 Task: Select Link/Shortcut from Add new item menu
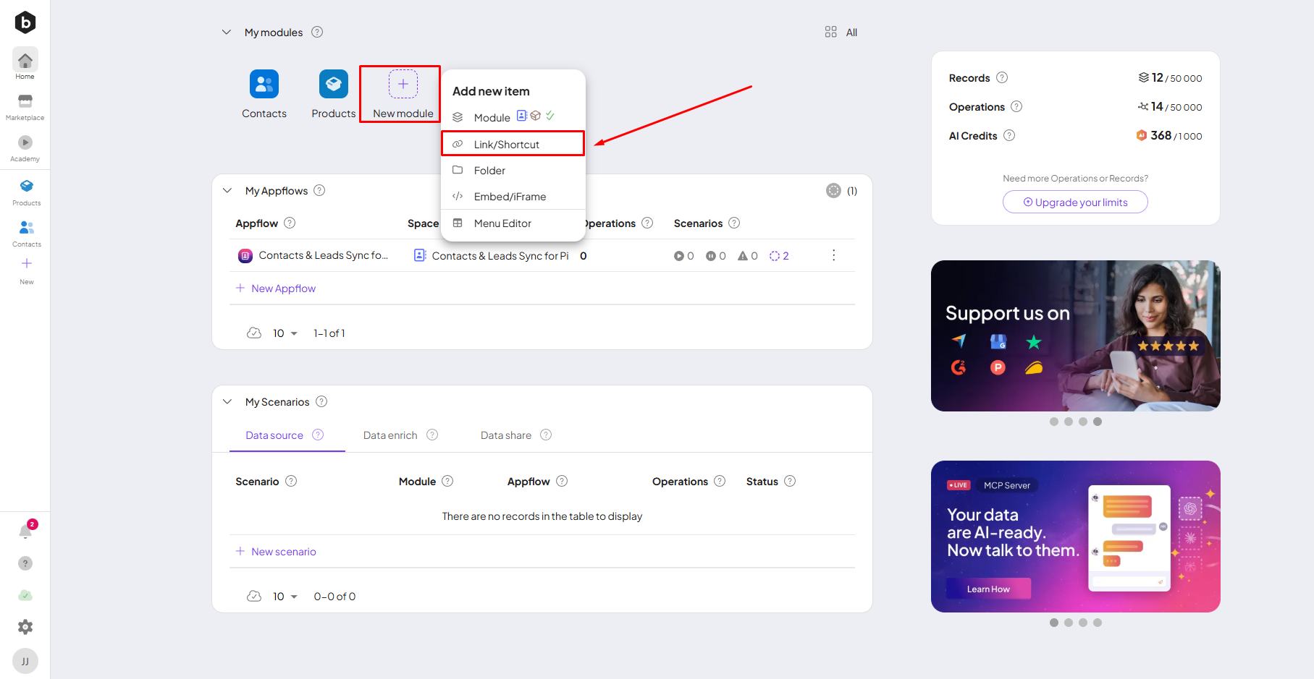pos(506,145)
